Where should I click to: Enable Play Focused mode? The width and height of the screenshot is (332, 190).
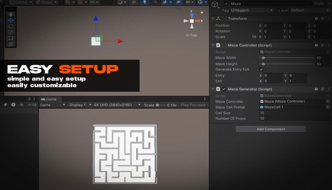pos(193,105)
